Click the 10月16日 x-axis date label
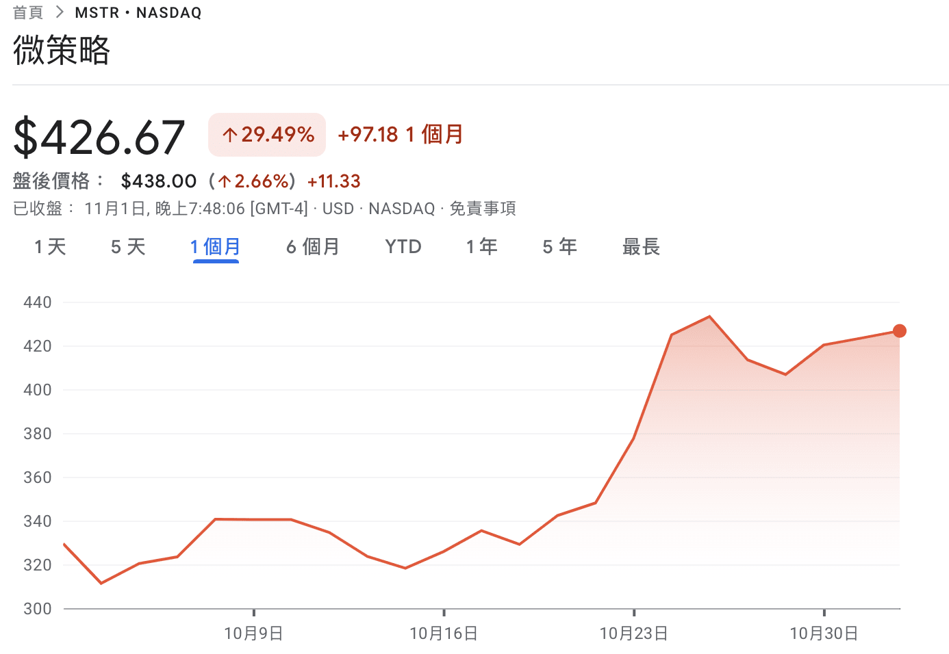The height and width of the screenshot is (654, 949). coord(444,633)
